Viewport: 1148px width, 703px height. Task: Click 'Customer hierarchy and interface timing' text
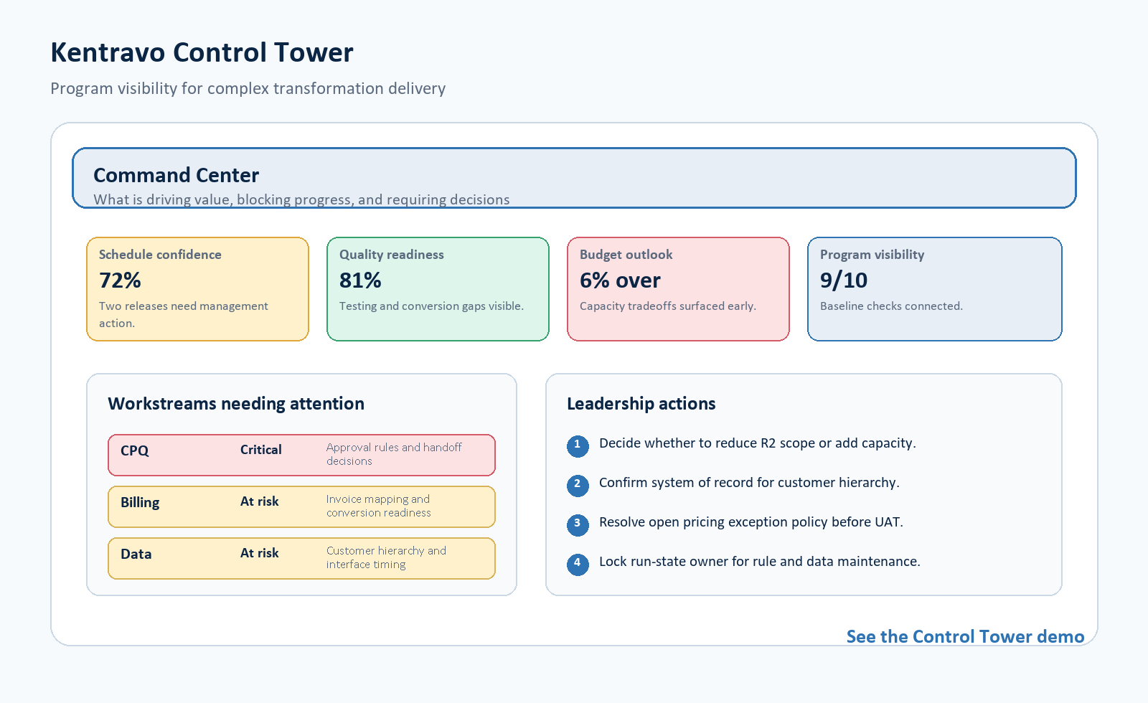coord(386,557)
